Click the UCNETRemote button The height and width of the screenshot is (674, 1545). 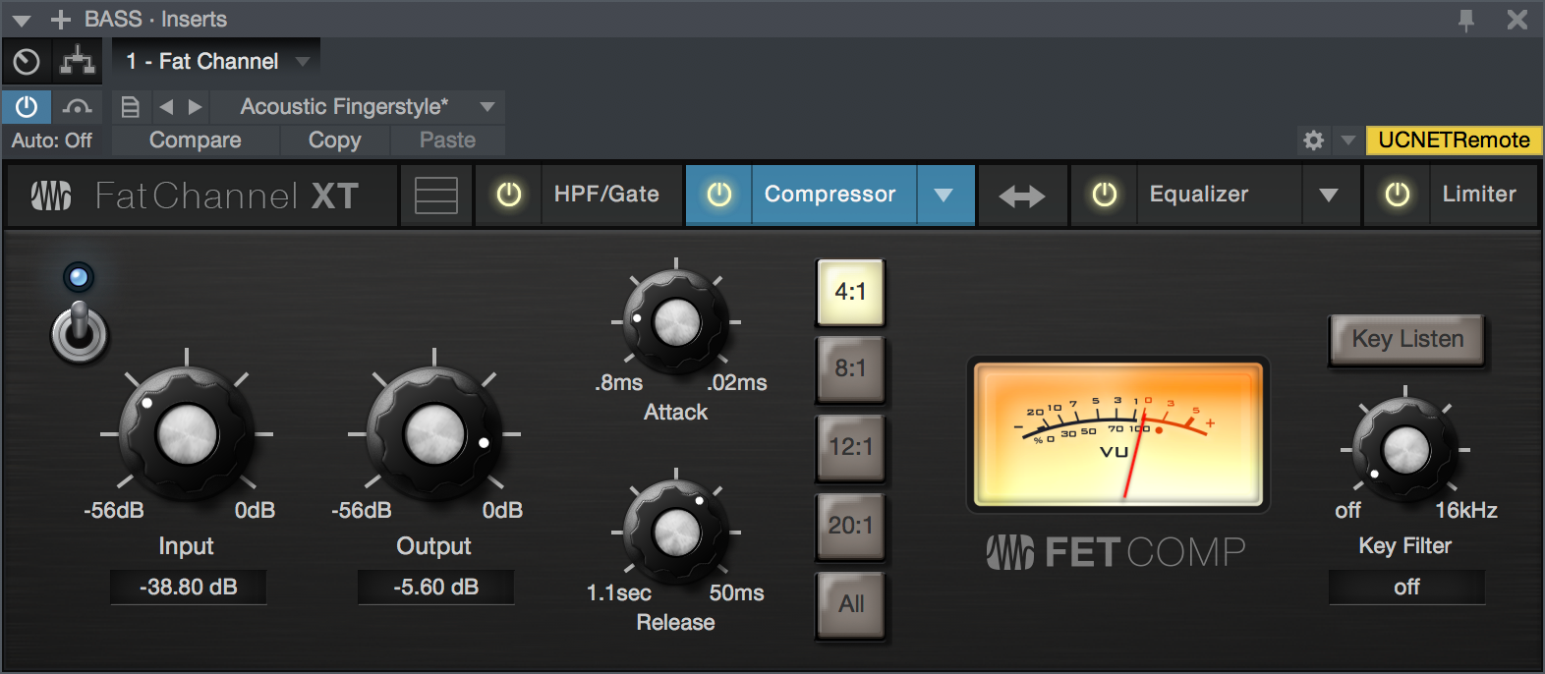click(x=1454, y=140)
